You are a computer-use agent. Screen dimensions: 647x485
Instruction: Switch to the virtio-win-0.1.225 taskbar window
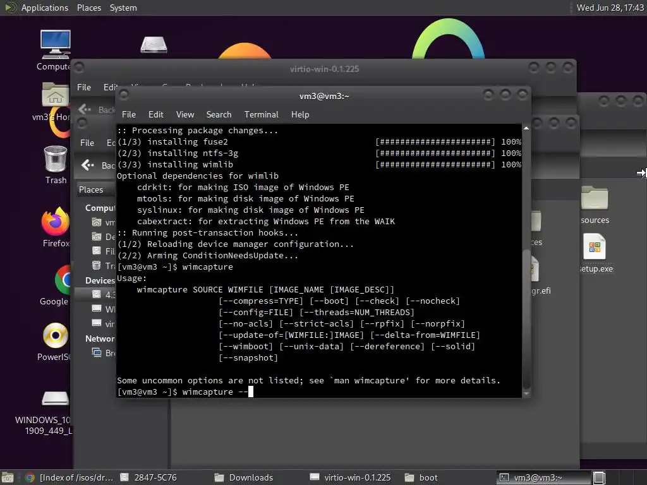click(350, 477)
